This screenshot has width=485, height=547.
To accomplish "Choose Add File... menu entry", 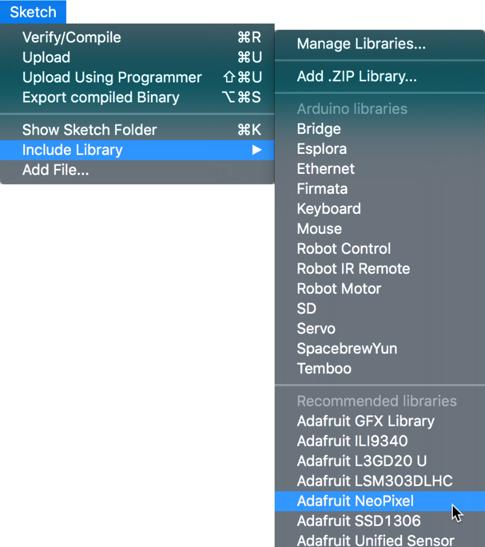I will coord(137,170).
